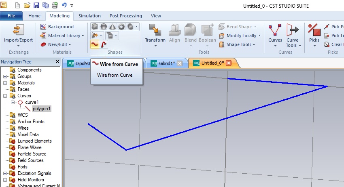Click the Import/Export icon
This screenshot has width=344, height=187.
point(18,30)
